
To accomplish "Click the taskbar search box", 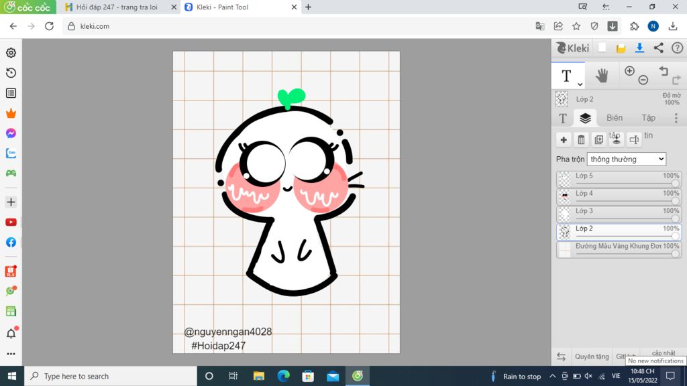I will 111,376.
